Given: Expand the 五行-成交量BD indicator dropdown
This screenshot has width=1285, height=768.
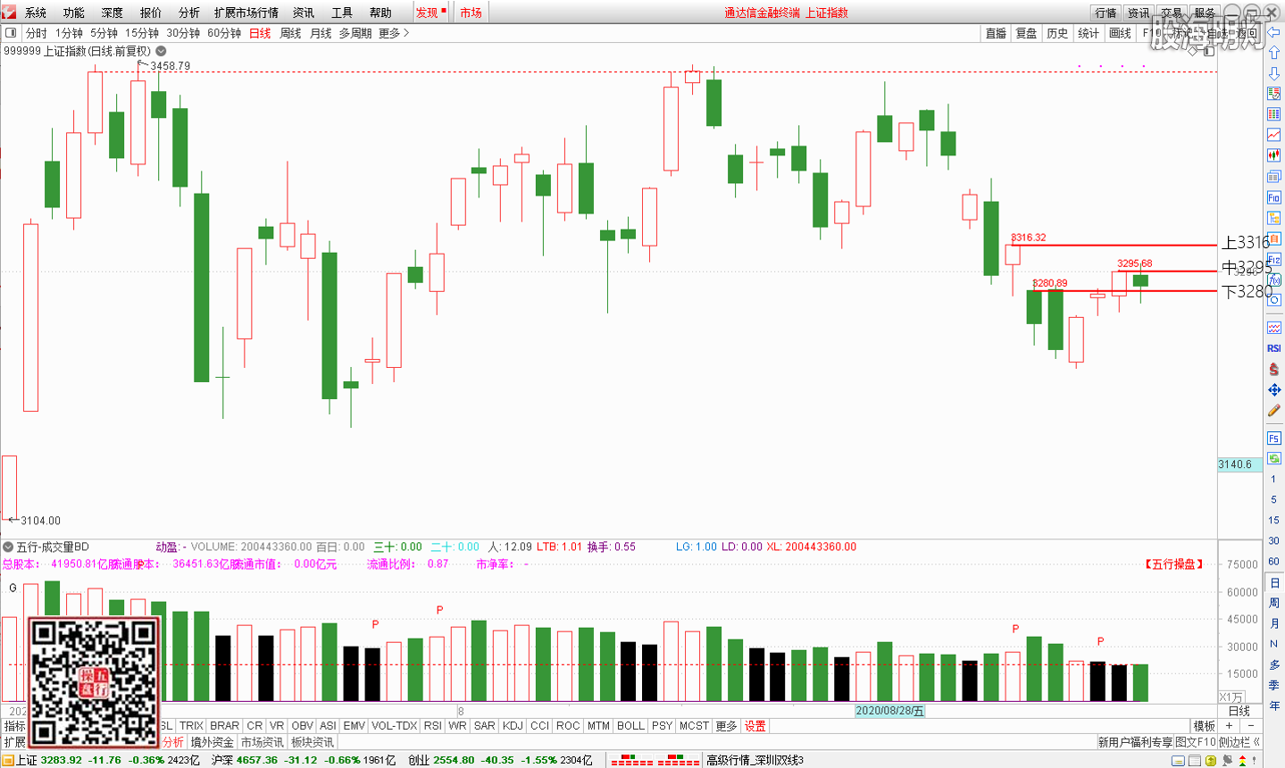Looking at the screenshot, I should pyautogui.click(x=8, y=547).
